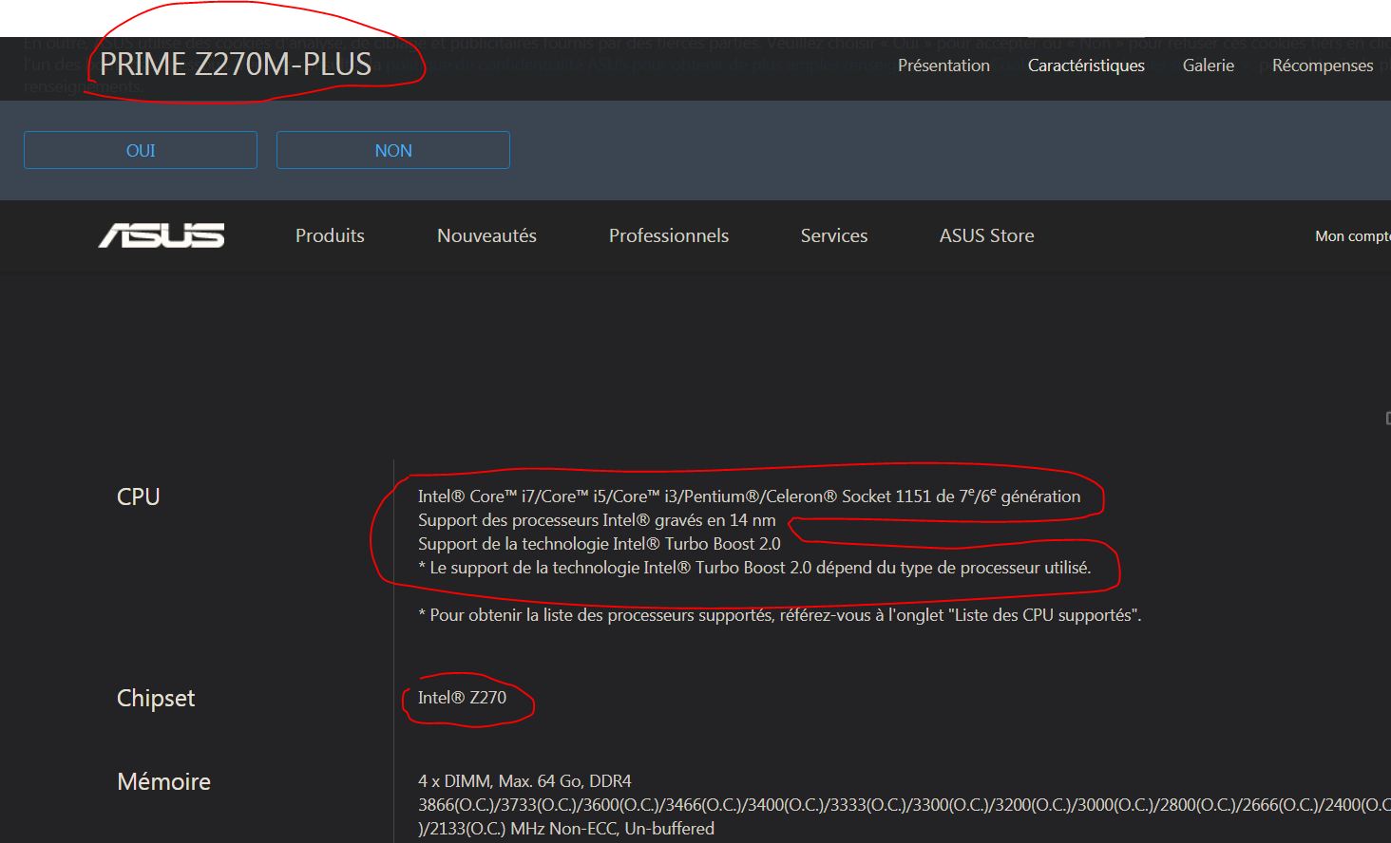Open the Nouveautés menu item

point(486,235)
